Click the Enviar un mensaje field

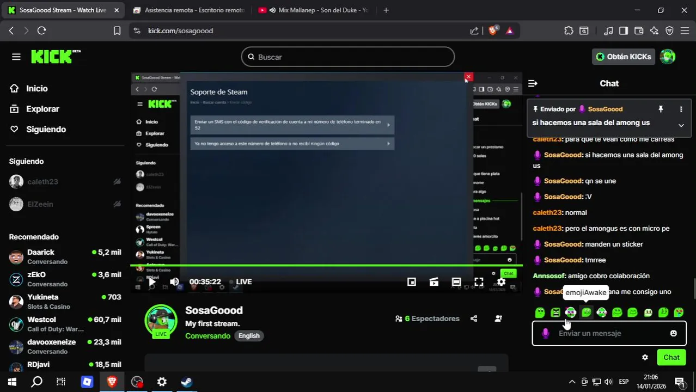(x=609, y=333)
